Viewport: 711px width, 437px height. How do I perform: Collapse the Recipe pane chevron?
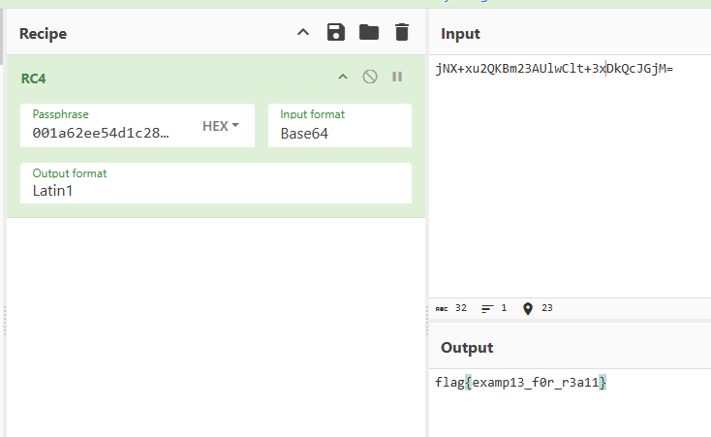303,33
